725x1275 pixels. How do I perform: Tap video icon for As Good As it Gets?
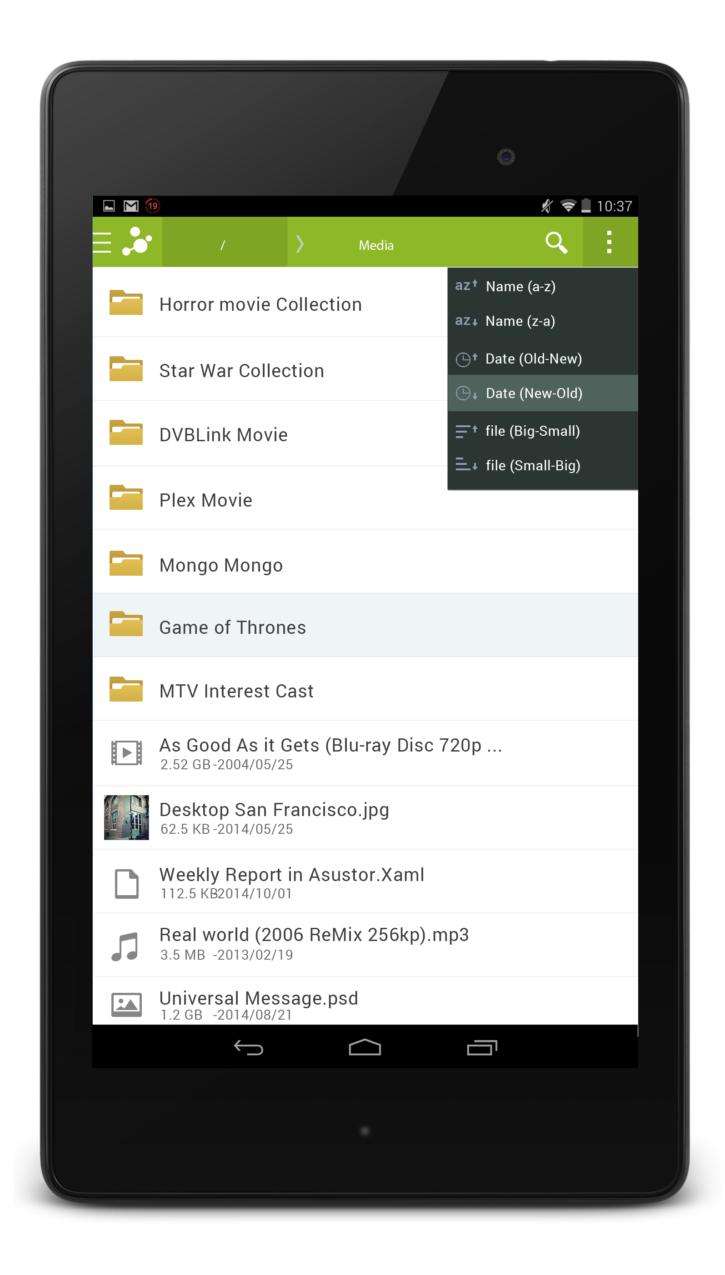[126, 752]
